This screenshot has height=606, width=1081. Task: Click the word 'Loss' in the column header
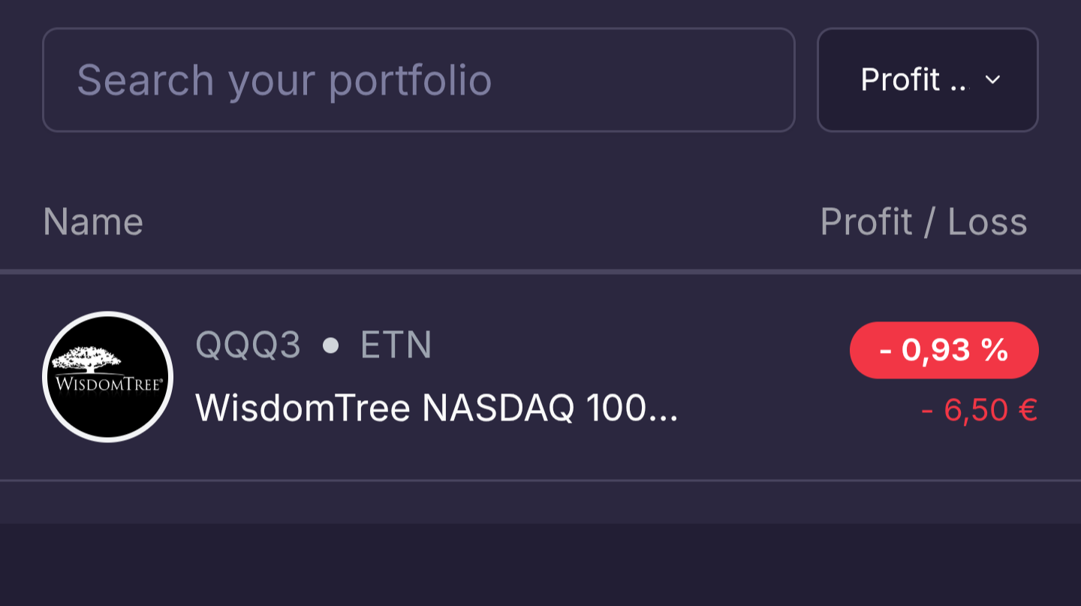986,222
